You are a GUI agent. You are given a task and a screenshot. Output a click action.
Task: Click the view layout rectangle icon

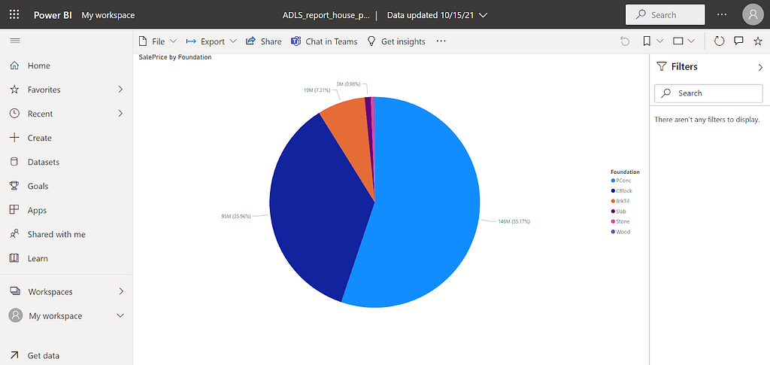(x=678, y=41)
